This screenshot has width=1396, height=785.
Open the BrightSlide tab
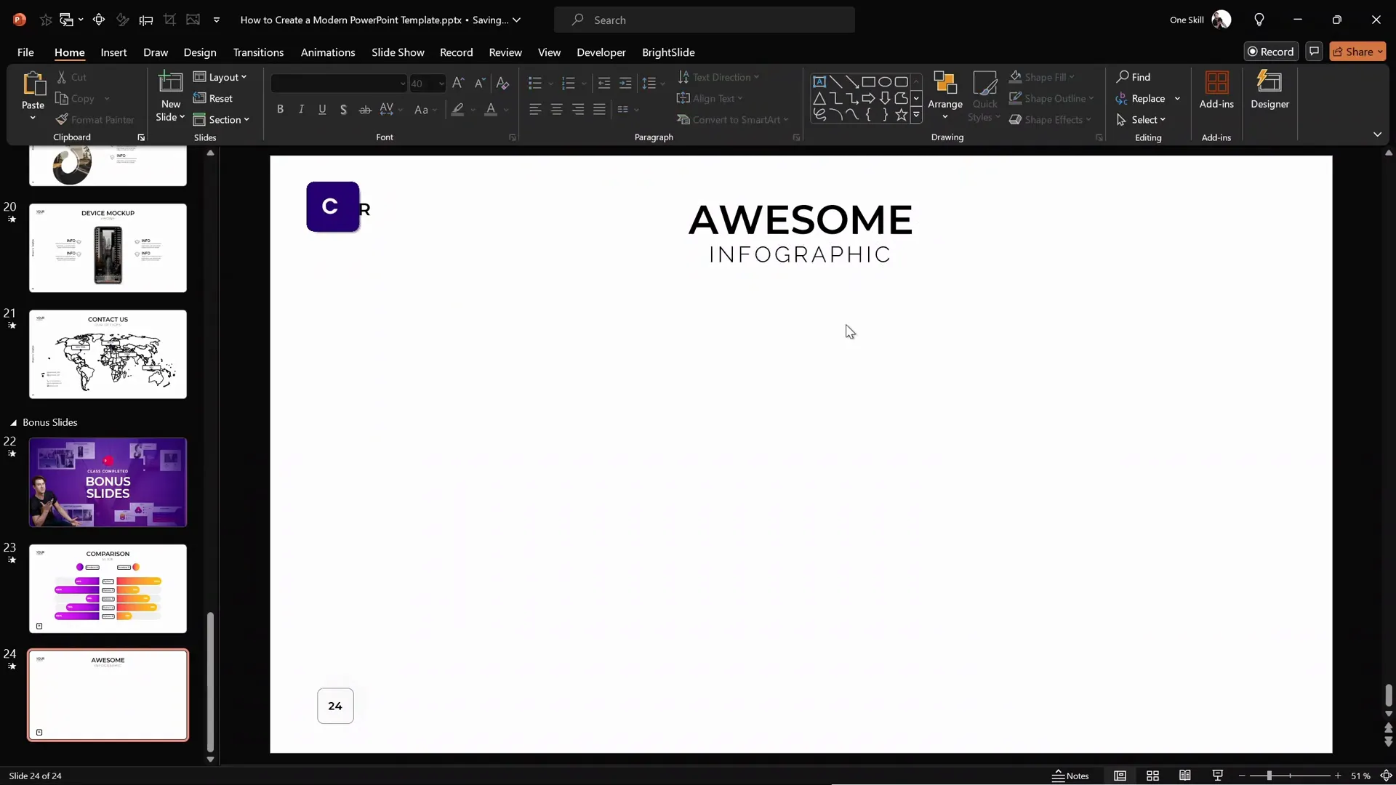point(668,52)
